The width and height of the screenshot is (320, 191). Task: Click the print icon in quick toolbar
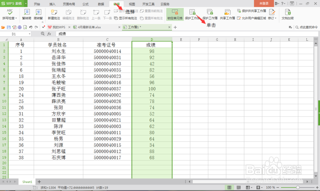[x=20, y=27]
